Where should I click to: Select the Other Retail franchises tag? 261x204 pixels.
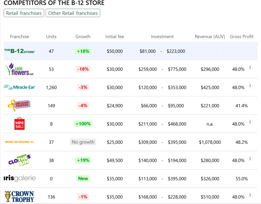(x=73, y=13)
